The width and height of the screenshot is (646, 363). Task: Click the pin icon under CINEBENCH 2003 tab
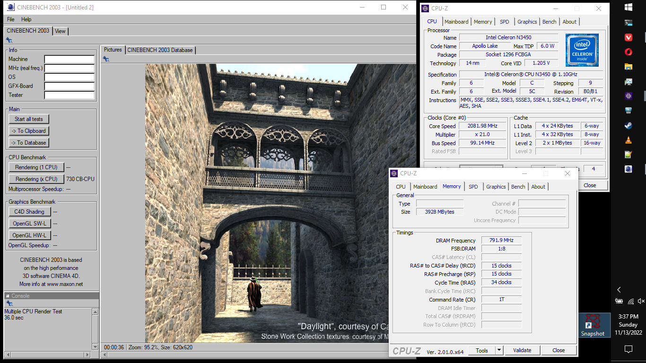click(x=9, y=40)
